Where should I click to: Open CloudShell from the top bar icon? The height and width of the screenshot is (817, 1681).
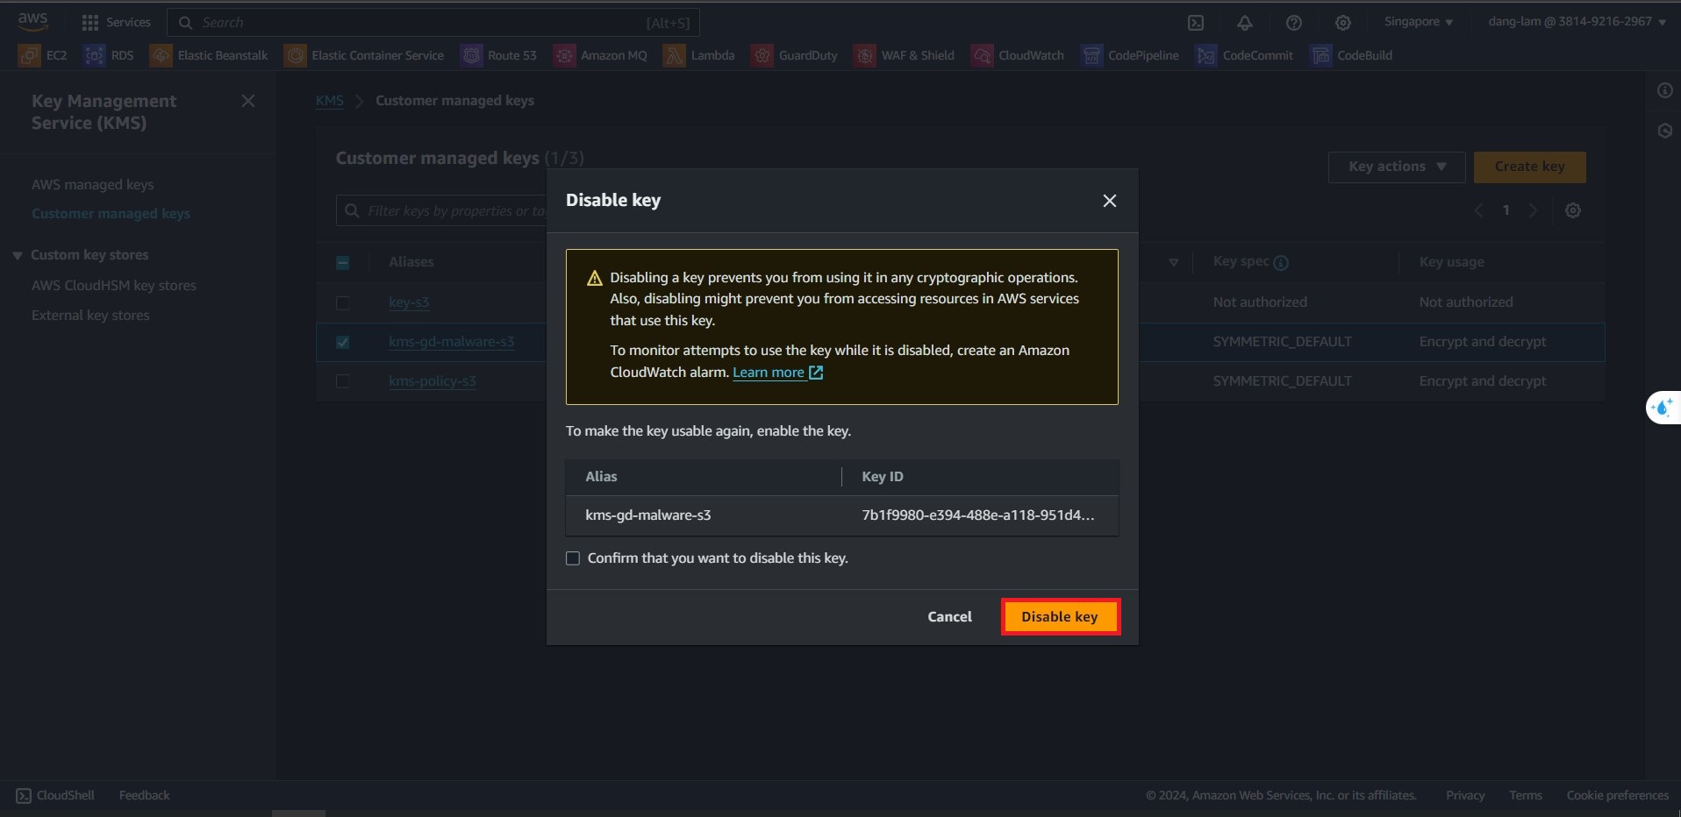click(x=1195, y=23)
